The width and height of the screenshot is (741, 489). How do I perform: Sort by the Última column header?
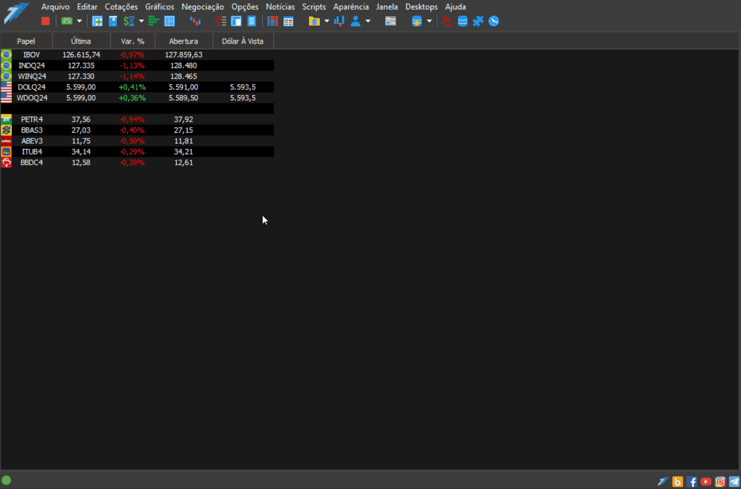[81, 41]
